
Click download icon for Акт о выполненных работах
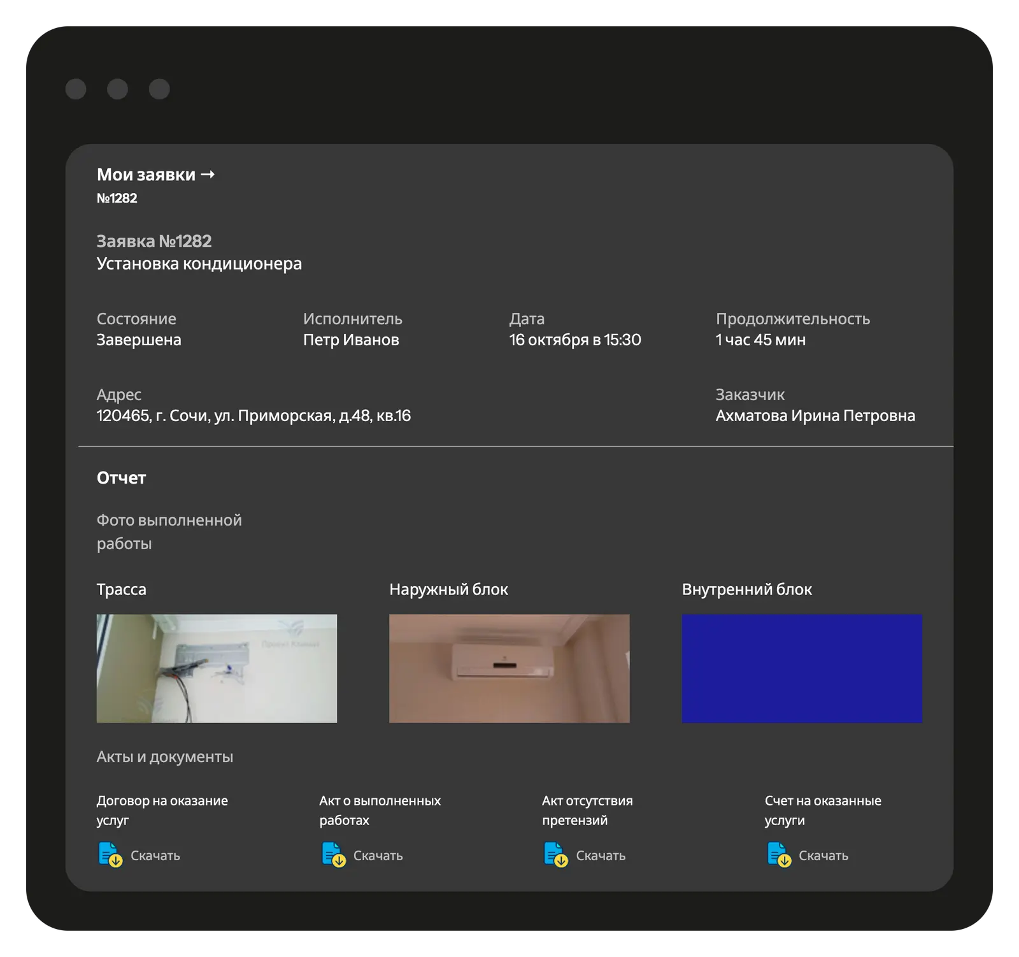[x=333, y=854]
